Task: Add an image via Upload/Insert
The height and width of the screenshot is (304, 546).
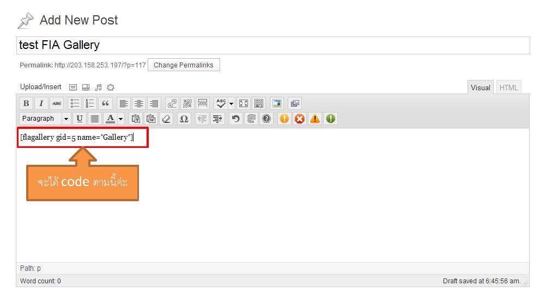Action: click(x=73, y=87)
